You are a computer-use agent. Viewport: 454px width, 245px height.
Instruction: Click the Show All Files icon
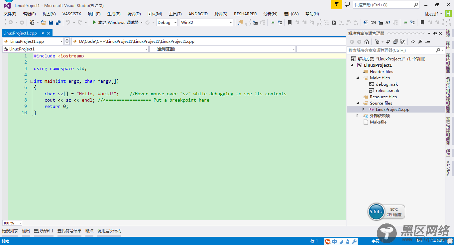(403, 42)
